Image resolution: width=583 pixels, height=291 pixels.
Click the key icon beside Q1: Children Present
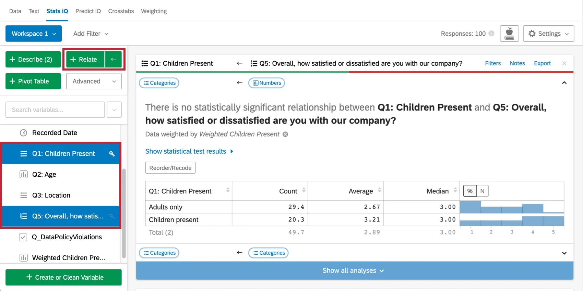pos(112,154)
